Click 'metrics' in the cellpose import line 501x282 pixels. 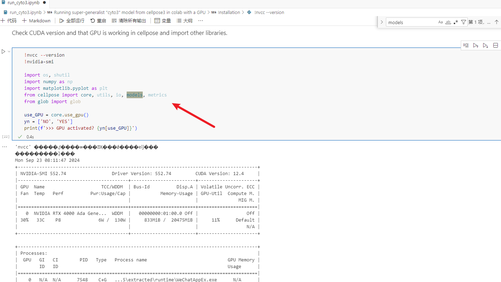pos(157,95)
